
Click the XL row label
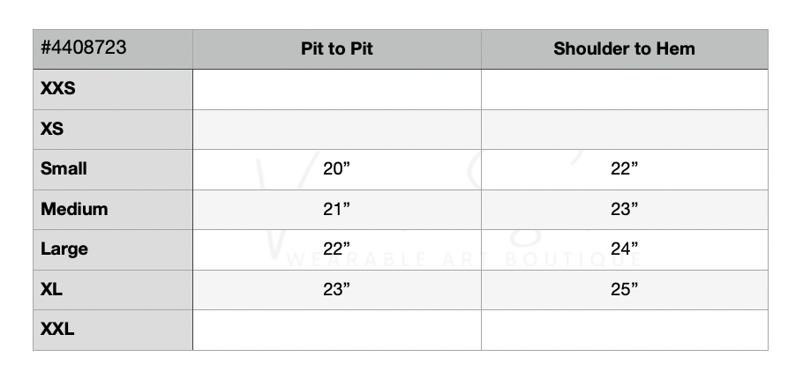click(51, 289)
